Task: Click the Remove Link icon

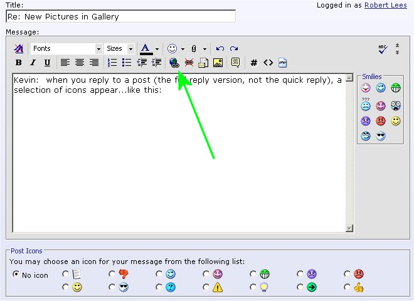Action: [x=189, y=63]
